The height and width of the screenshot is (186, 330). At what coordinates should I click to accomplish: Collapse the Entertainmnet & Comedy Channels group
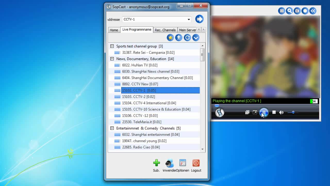click(x=112, y=128)
